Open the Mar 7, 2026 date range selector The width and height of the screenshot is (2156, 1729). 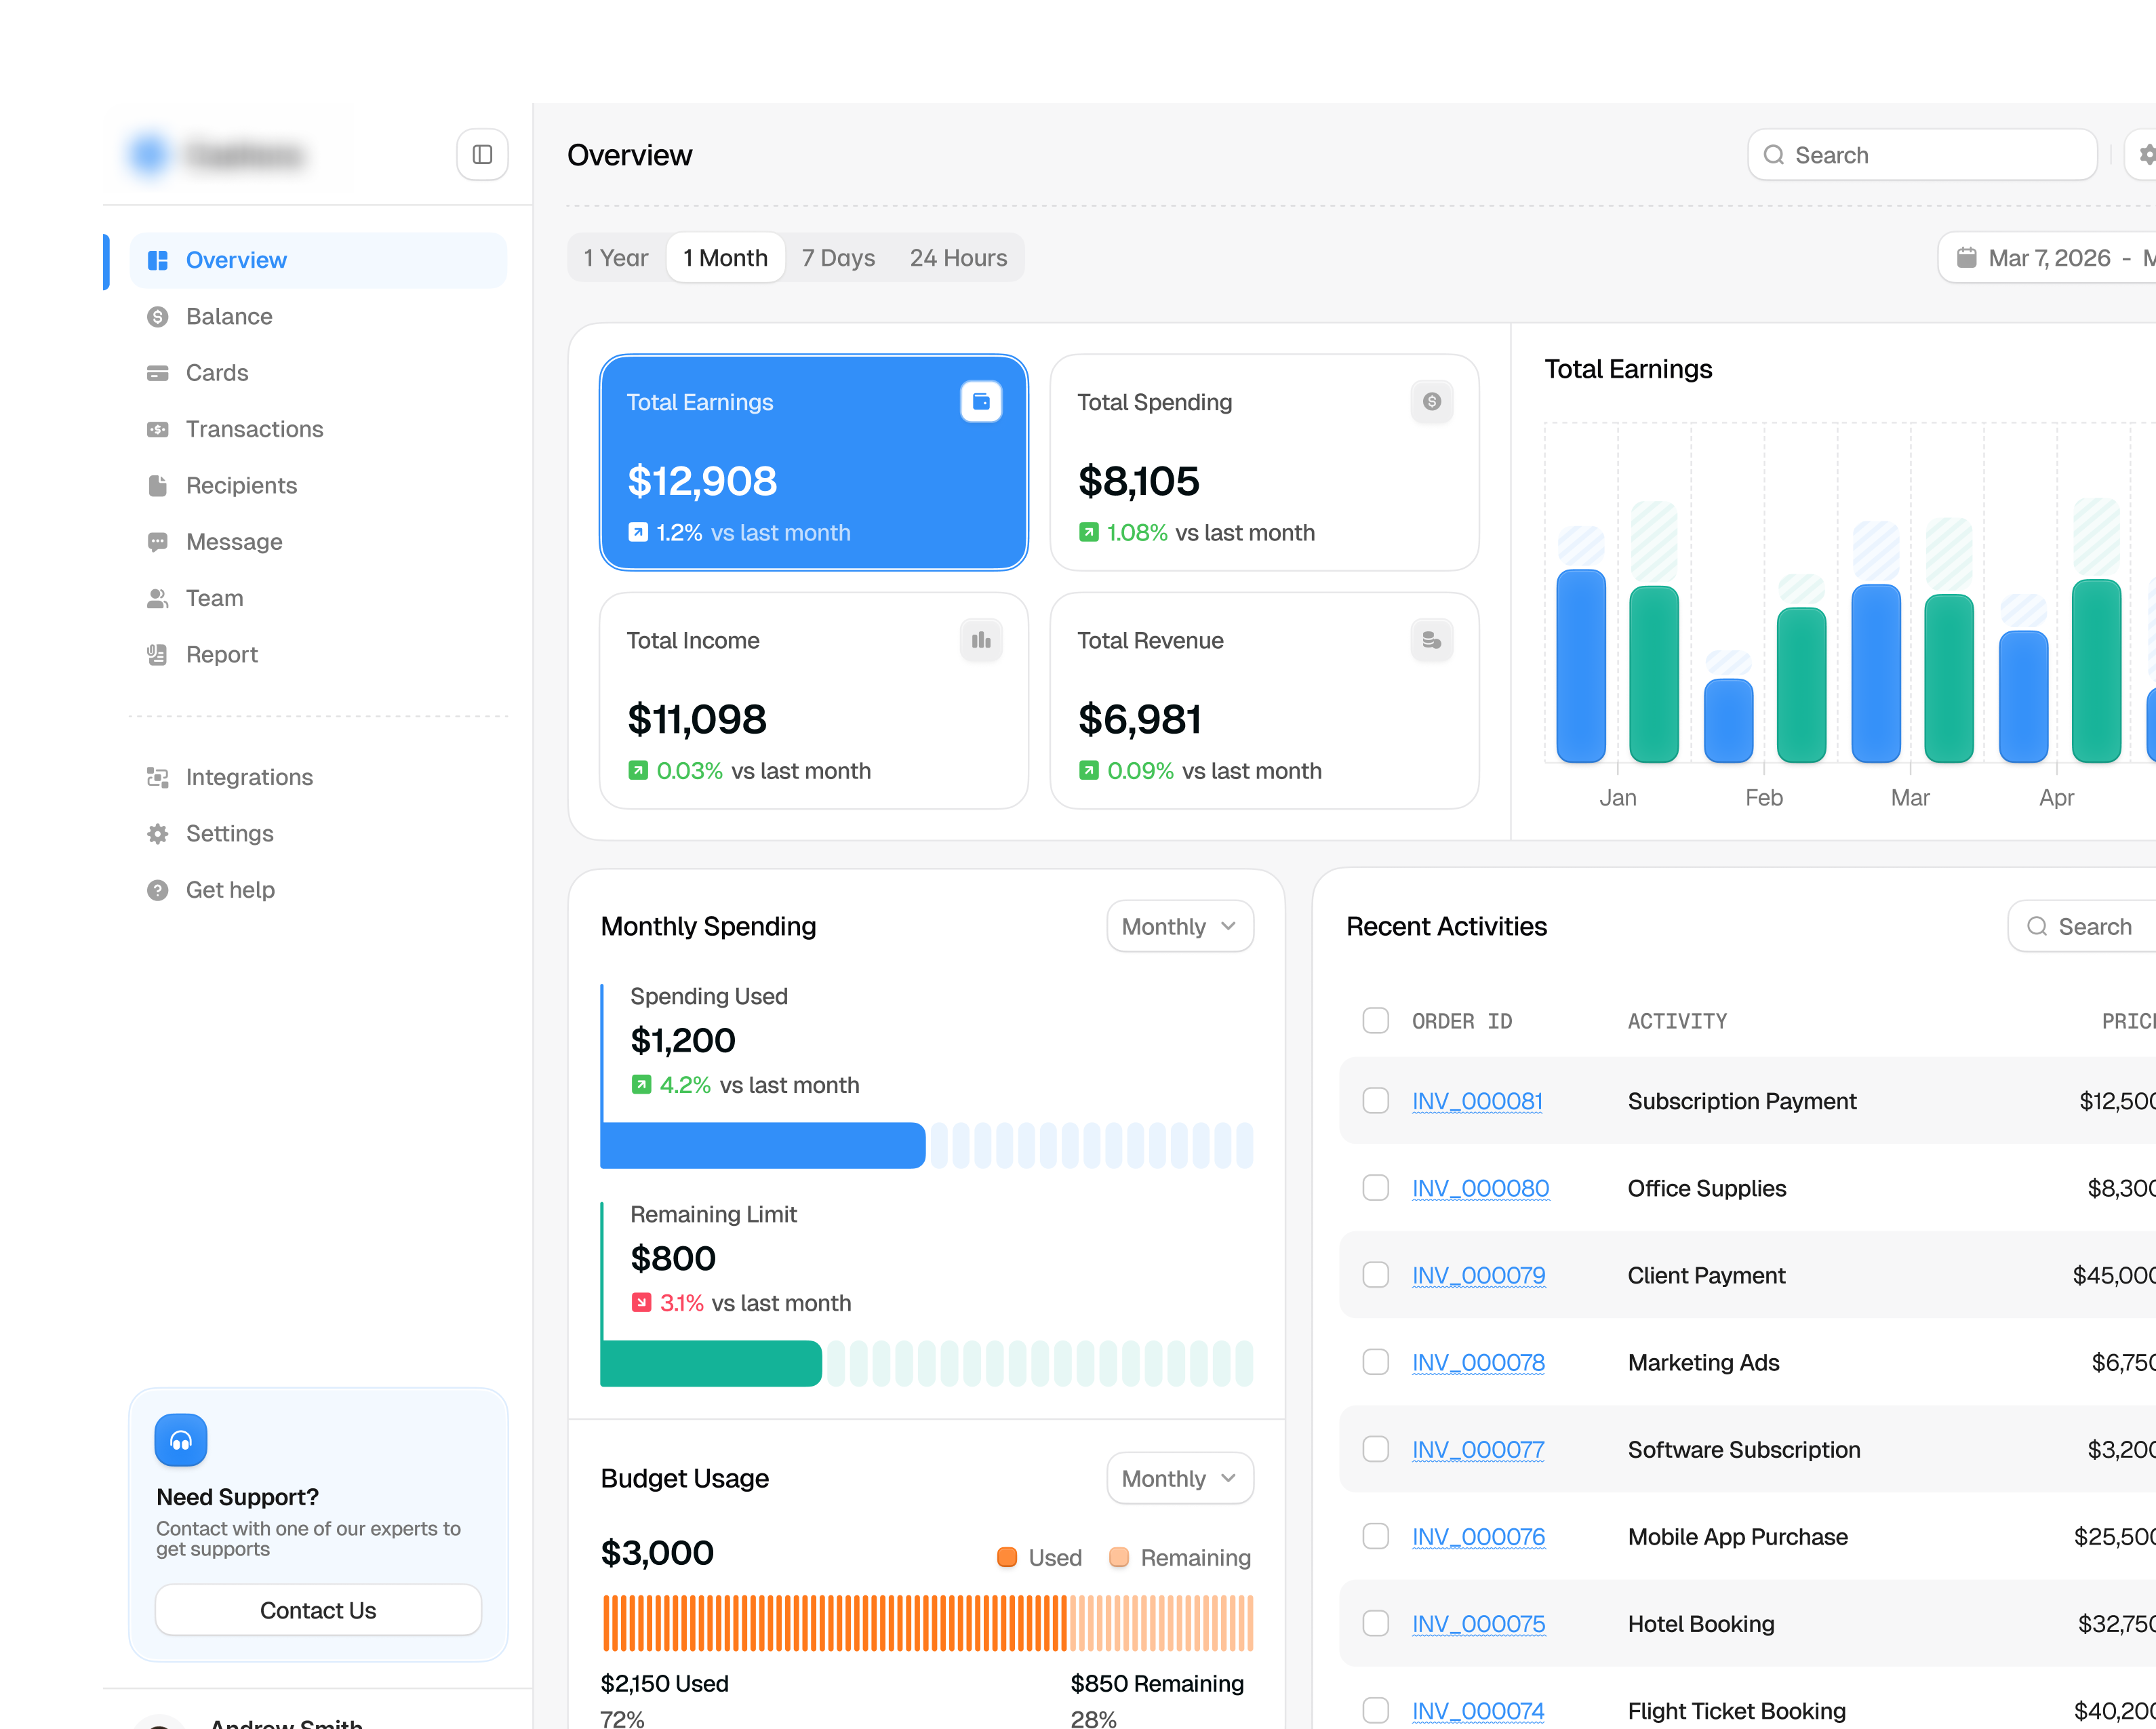2046,258
